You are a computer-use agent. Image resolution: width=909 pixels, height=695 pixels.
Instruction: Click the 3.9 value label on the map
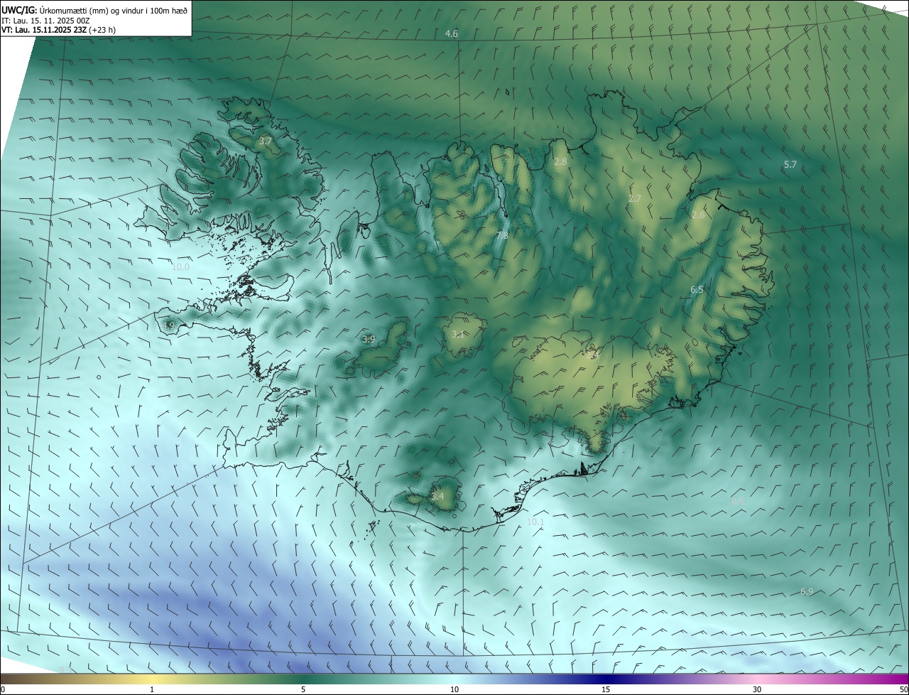(x=369, y=340)
